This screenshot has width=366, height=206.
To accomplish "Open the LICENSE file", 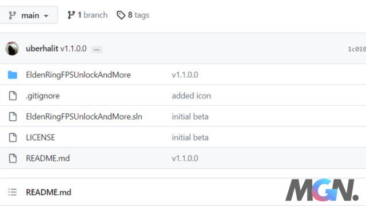I will pos(41,137).
